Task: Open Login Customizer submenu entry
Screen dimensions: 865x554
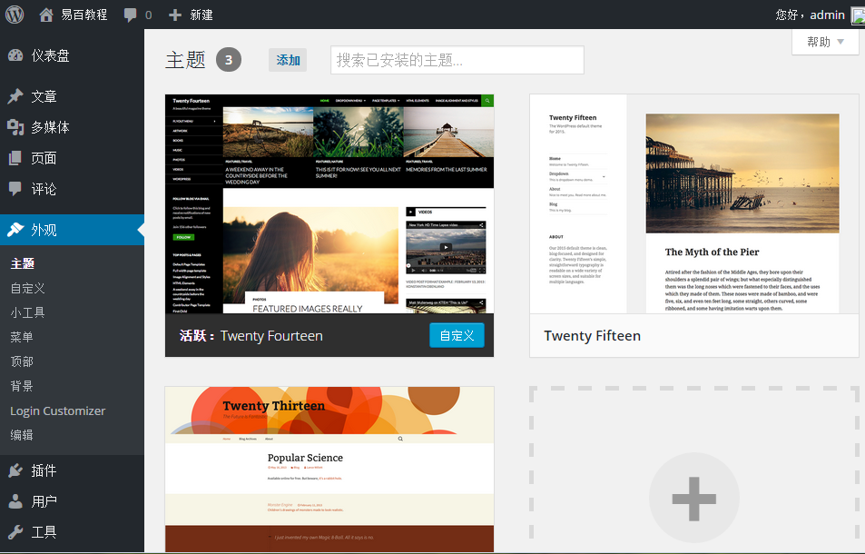Action: tap(58, 411)
